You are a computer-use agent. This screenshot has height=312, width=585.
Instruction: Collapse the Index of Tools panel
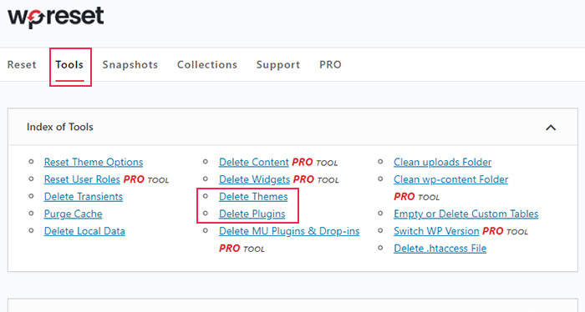coord(551,128)
